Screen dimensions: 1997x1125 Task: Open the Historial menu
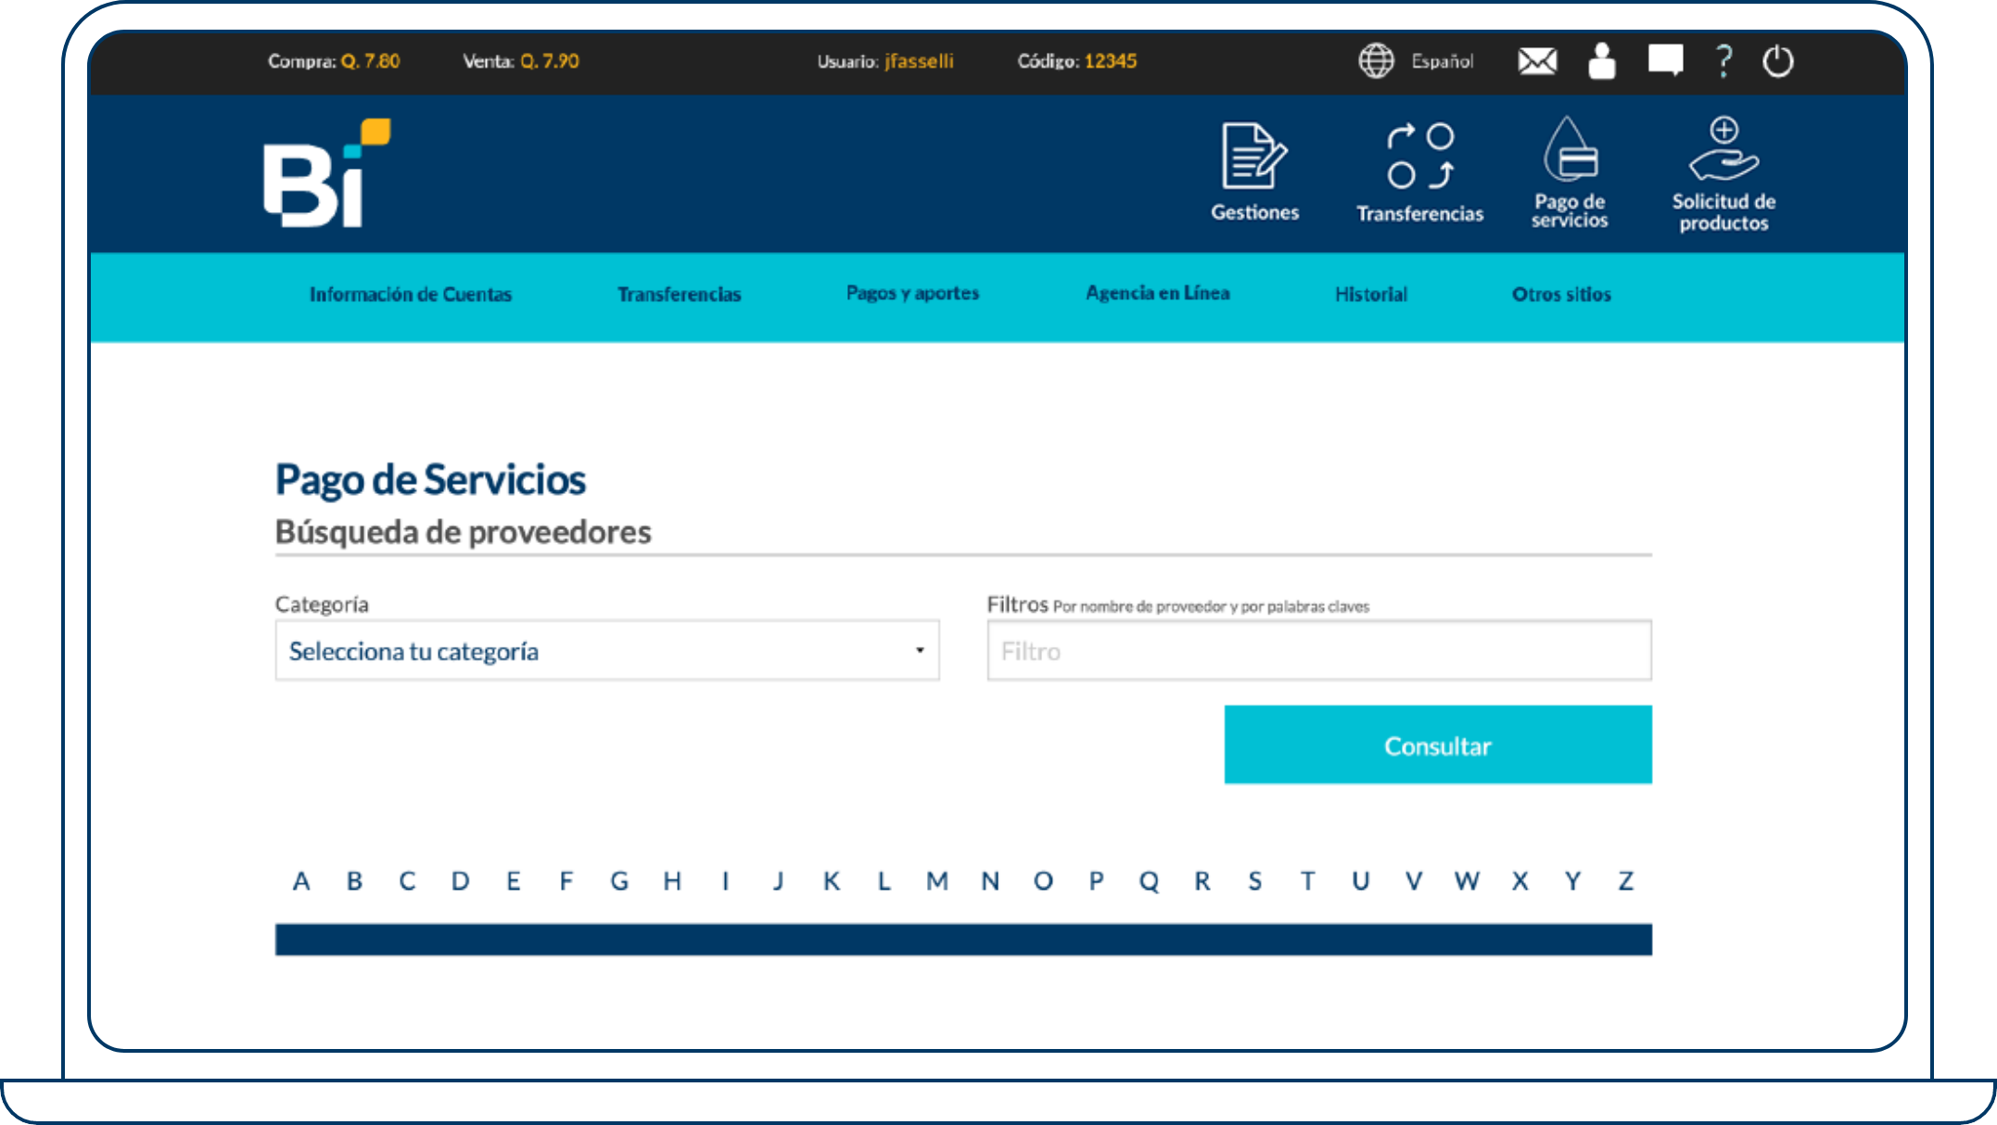[x=1370, y=295]
